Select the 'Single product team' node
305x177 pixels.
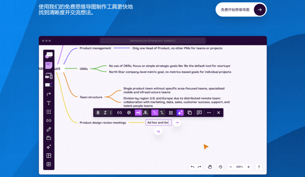point(174,90)
